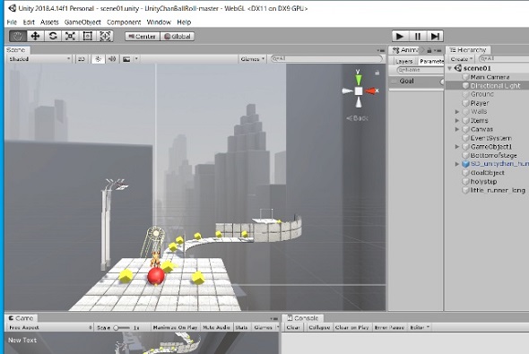Select the Hand tool

pyautogui.click(x=18, y=36)
